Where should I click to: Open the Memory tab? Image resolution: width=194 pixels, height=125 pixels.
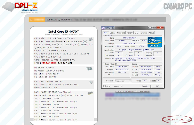[129, 33]
